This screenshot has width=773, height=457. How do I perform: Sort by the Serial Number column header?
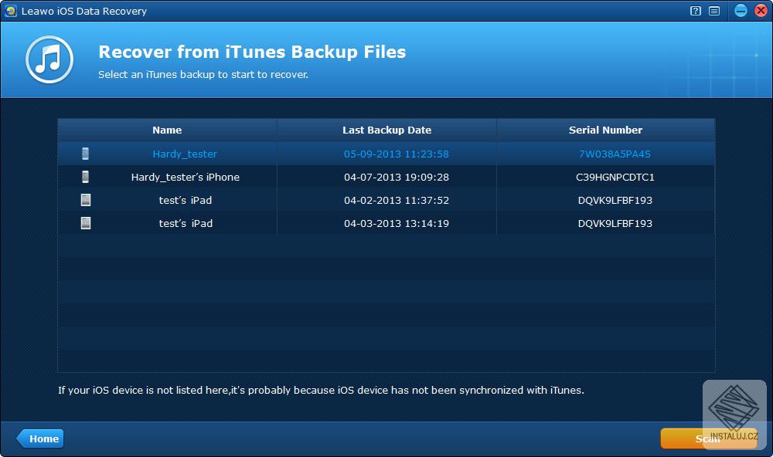606,130
